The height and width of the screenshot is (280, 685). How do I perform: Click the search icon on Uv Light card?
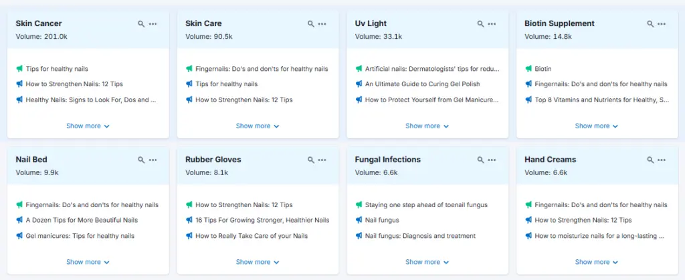coord(480,24)
